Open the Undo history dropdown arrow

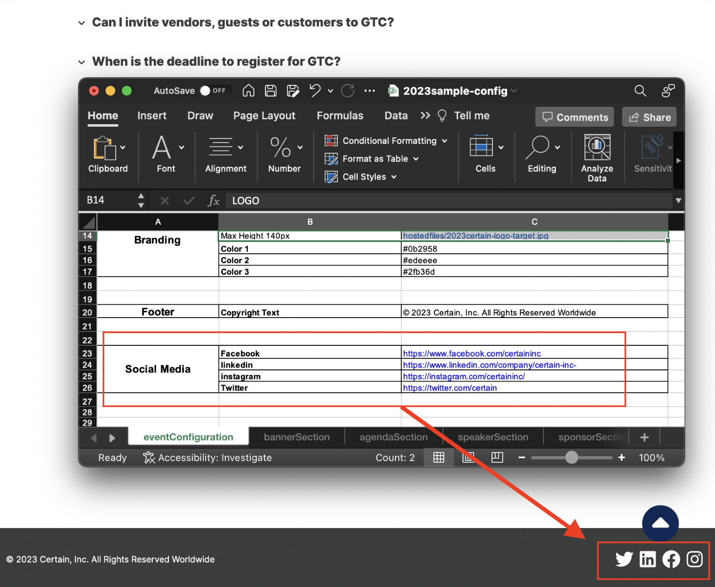pos(330,91)
